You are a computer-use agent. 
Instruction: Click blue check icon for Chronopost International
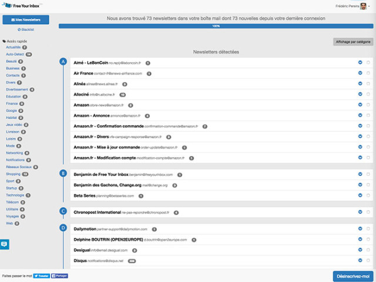(x=360, y=212)
